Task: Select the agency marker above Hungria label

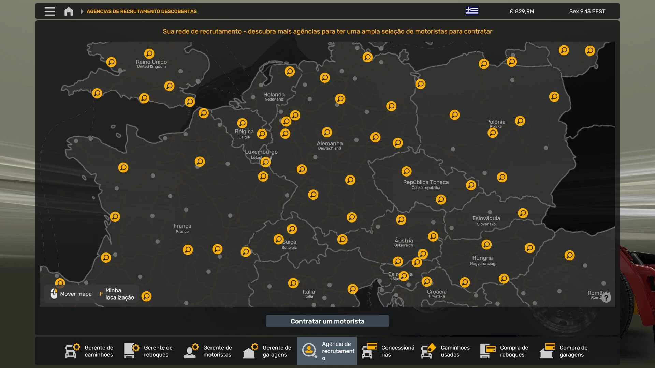Action: (486, 244)
